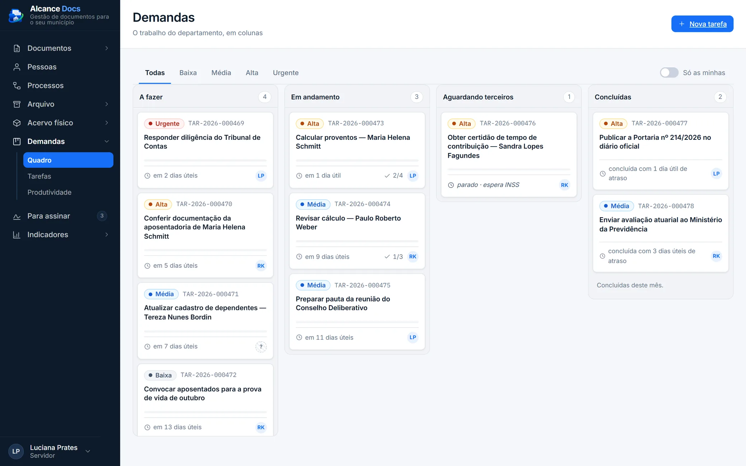Select the Média priority tab
Image resolution: width=746 pixels, height=466 pixels.
click(221, 73)
